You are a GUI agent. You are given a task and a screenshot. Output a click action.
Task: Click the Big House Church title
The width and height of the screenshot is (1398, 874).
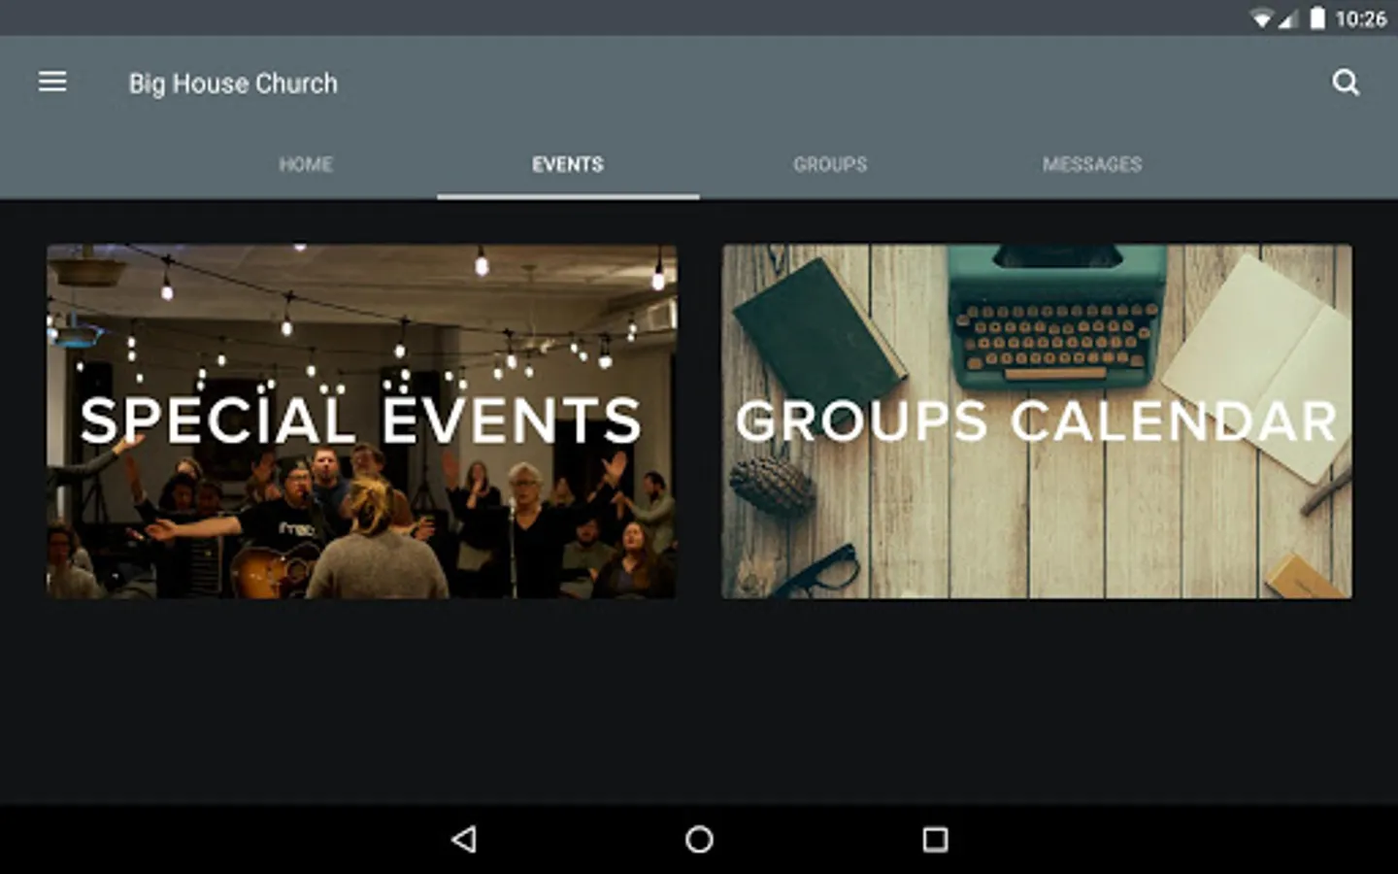click(x=233, y=84)
